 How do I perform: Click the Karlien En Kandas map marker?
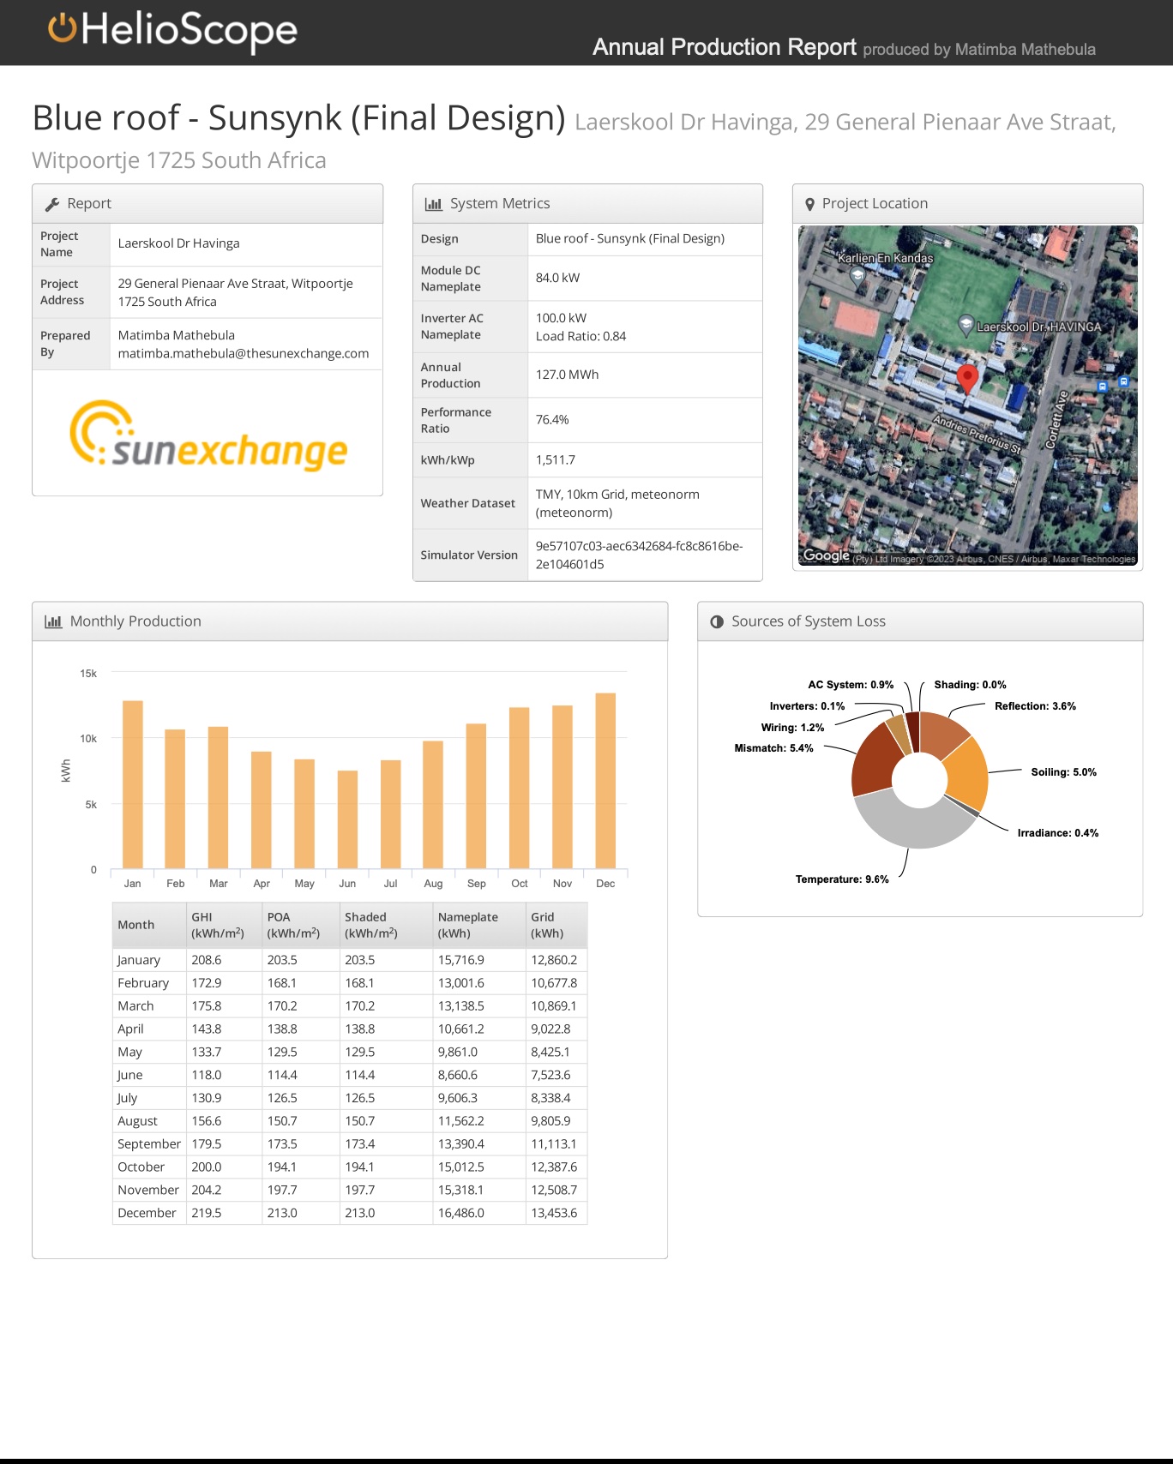[857, 275]
